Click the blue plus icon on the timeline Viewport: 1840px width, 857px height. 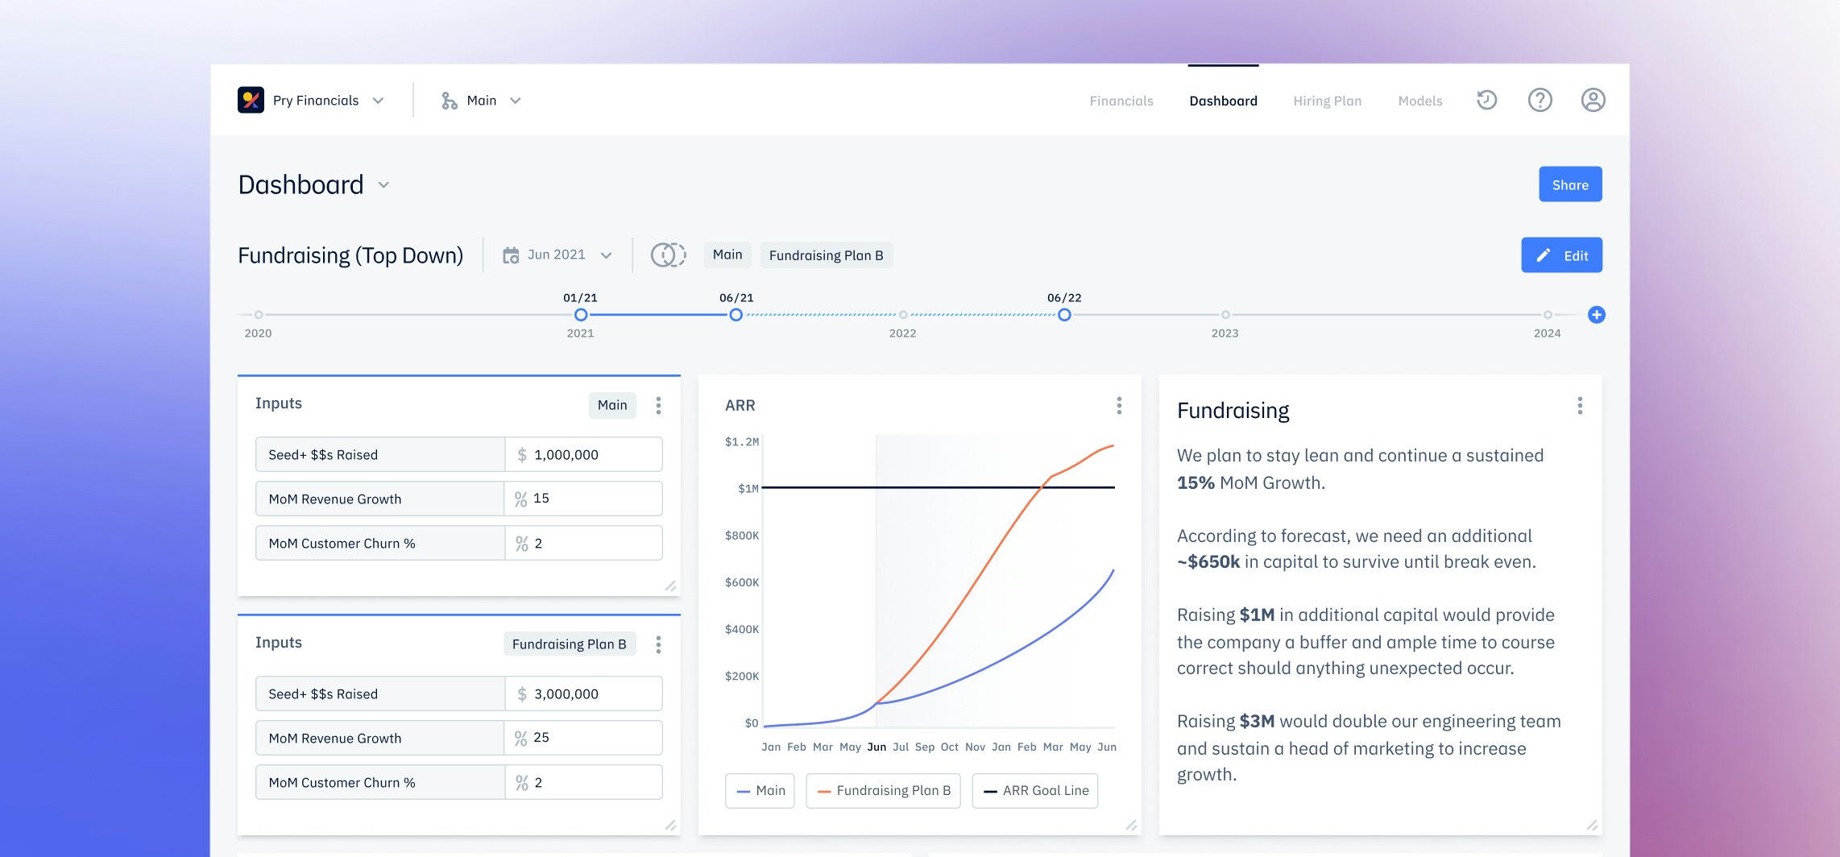click(1597, 315)
